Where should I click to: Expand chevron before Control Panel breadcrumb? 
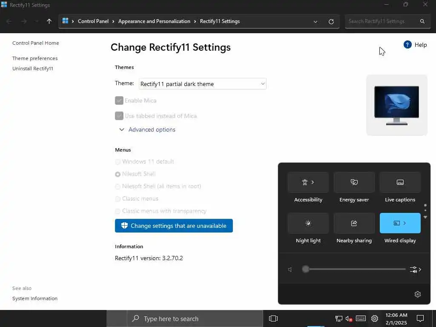pos(73,21)
